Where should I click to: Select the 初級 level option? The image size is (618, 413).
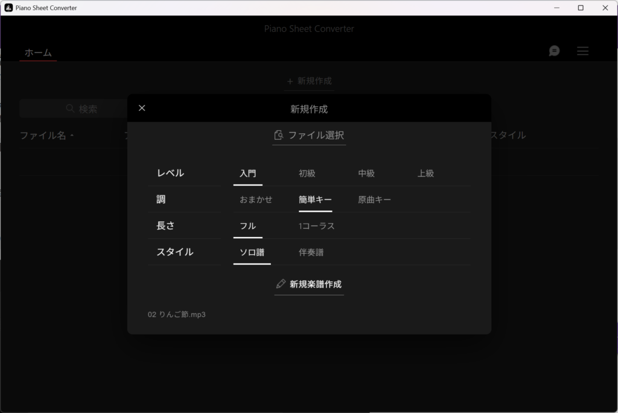(307, 173)
